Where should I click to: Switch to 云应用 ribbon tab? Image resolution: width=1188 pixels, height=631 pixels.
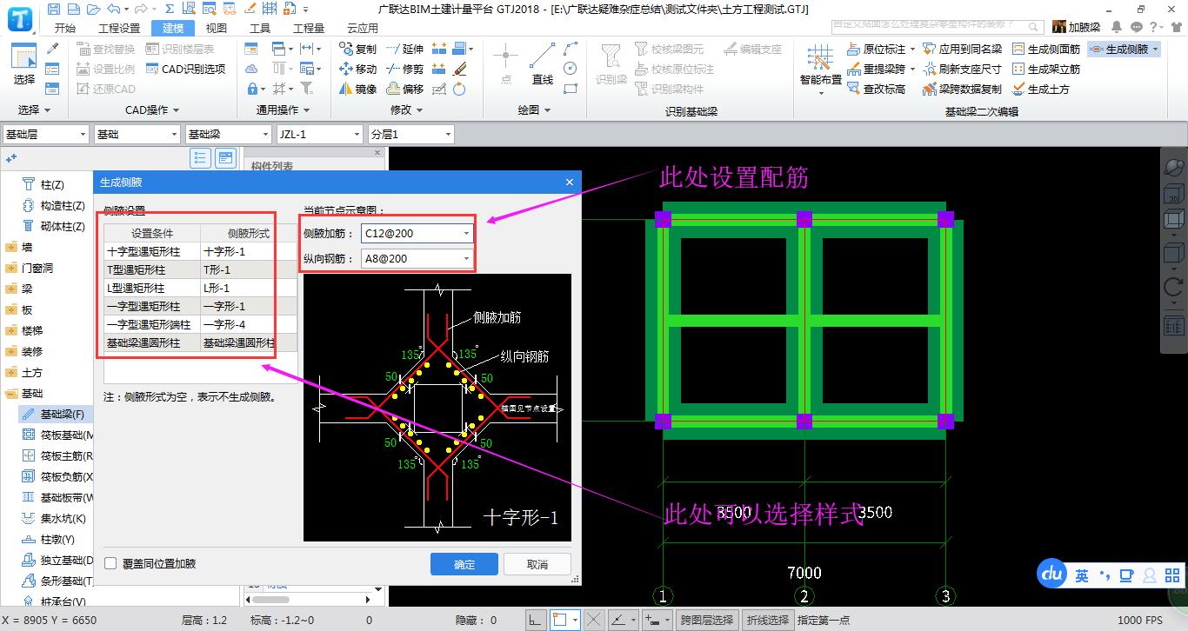pos(363,28)
